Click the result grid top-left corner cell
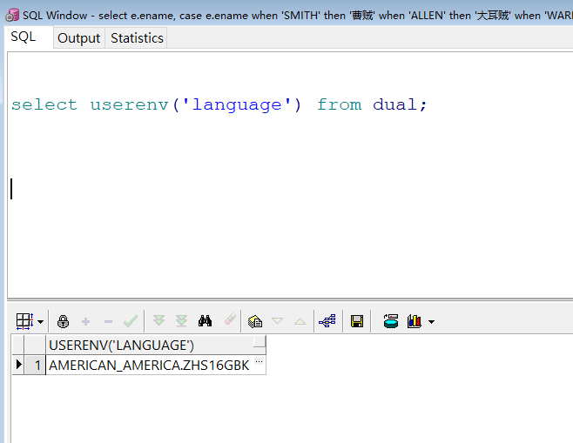This screenshot has width=573, height=443. tap(18, 346)
